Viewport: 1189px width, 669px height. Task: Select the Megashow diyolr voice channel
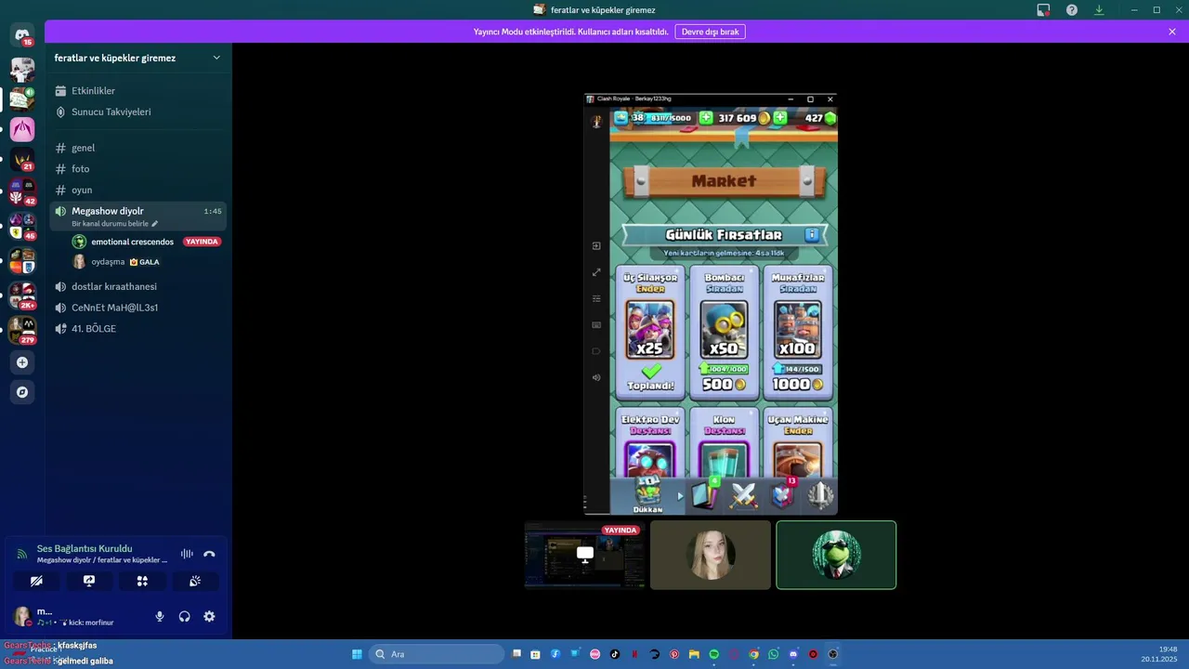pos(137,216)
